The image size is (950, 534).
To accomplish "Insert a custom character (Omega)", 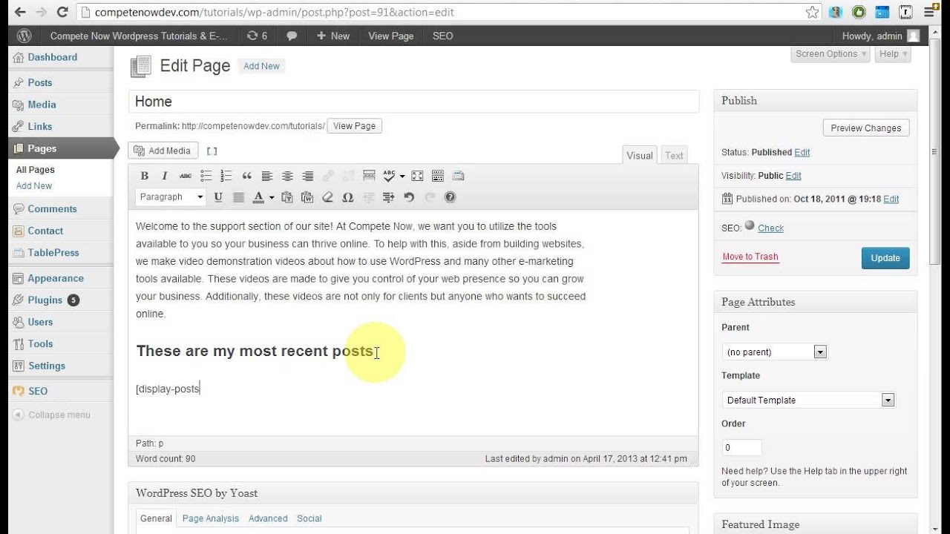I will tap(347, 197).
